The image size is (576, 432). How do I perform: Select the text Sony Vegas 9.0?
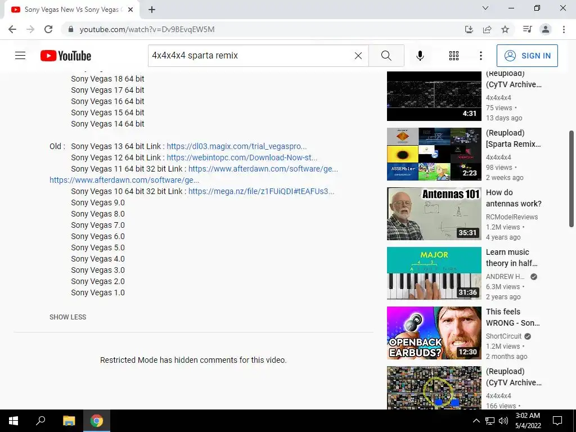point(98,202)
